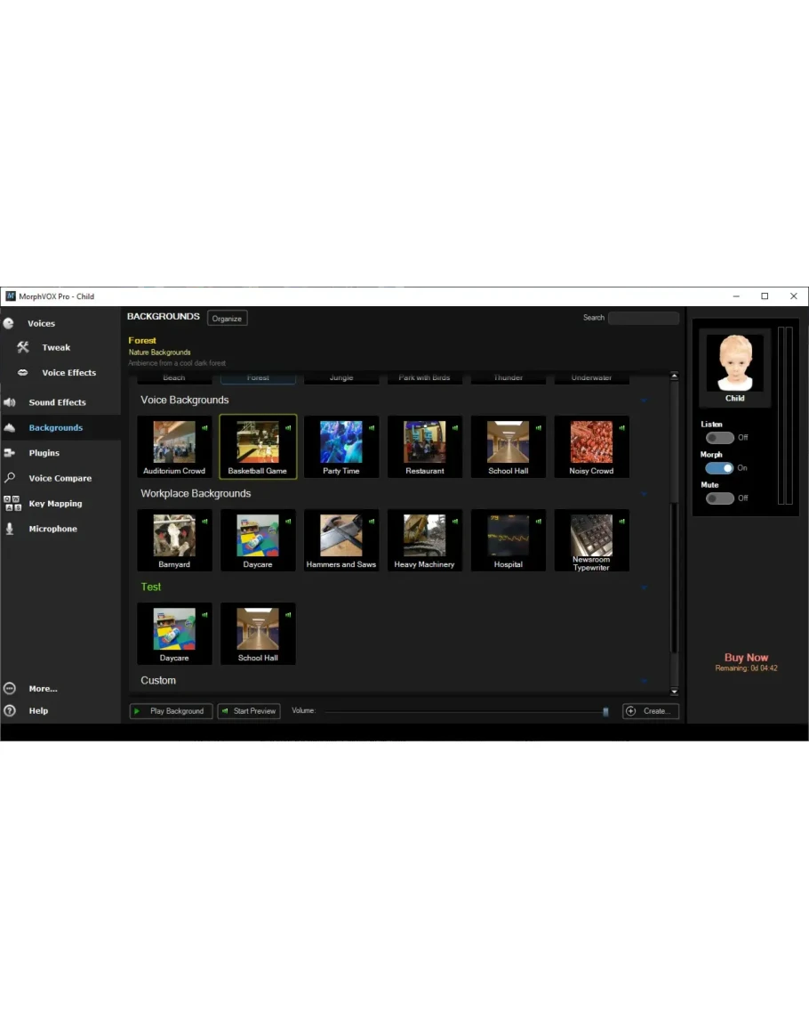Open Voice Compare magnifier icon
The height and width of the screenshot is (1028, 809).
coord(10,478)
